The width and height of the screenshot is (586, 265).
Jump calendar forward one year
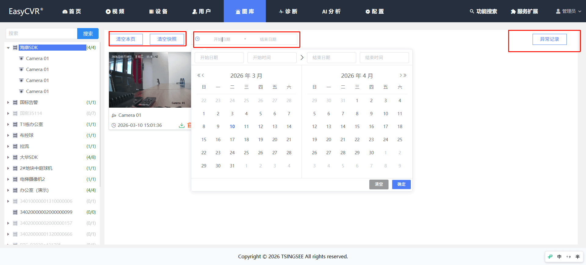405,75
